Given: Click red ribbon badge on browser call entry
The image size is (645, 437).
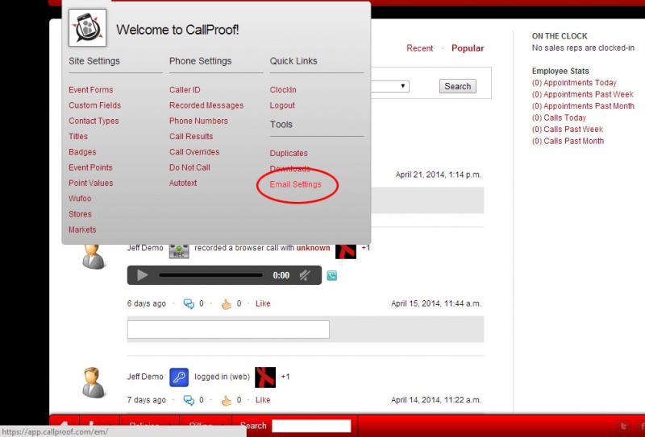Looking at the screenshot, I should [x=346, y=250].
